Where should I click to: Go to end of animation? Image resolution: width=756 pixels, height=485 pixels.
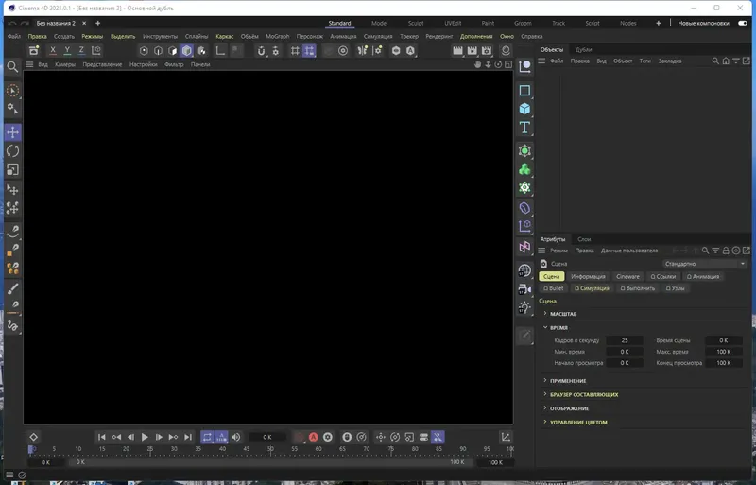point(188,437)
